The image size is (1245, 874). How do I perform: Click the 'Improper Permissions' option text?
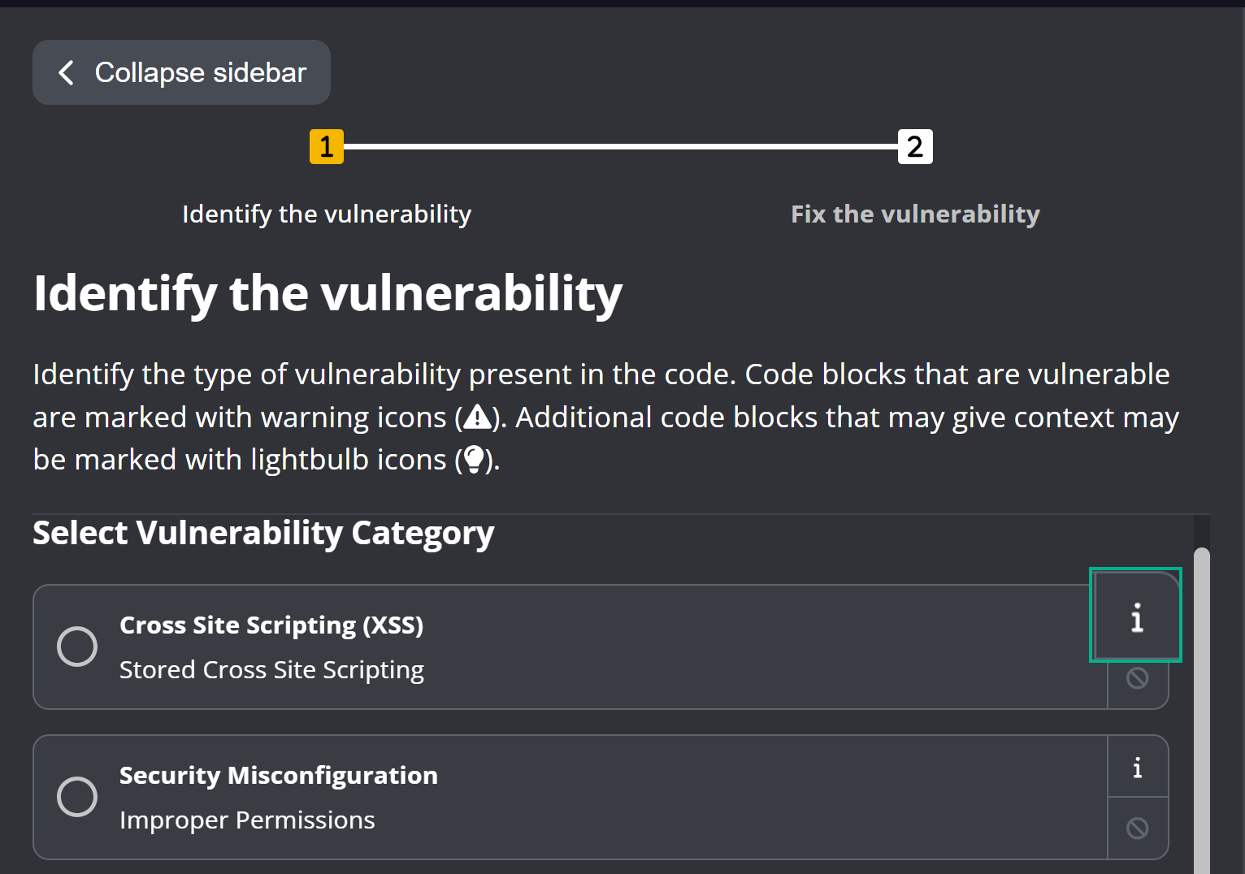(247, 820)
